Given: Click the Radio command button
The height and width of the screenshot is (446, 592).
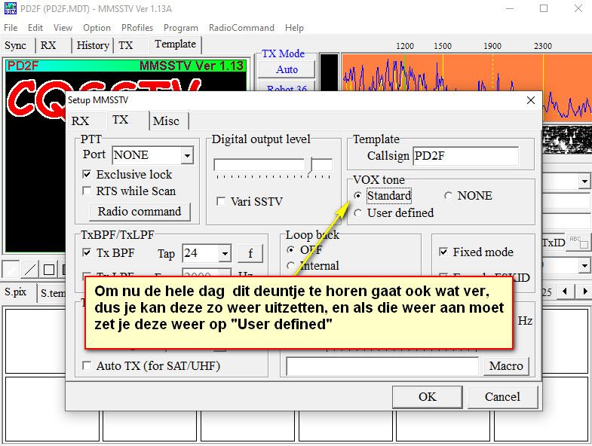Looking at the screenshot, I should pos(140,211).
